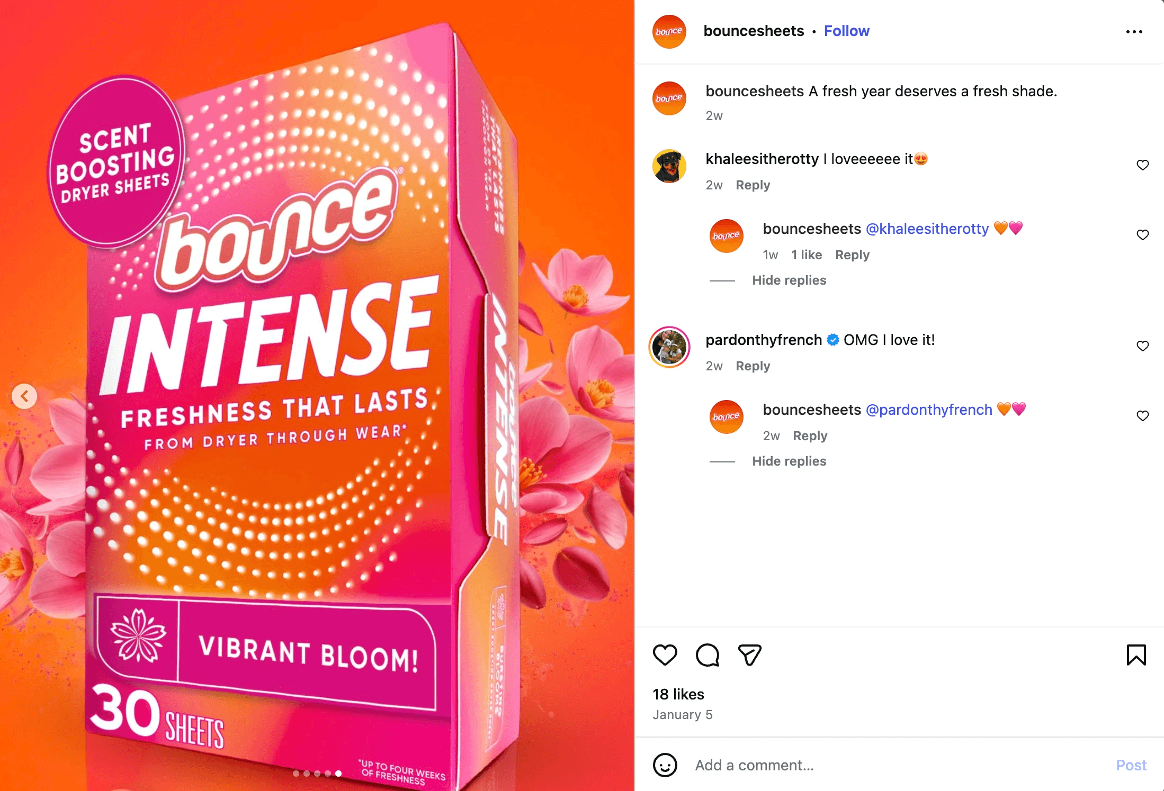Viewport: 1164px width, 791px height.
Task: Reply to khaleesitherotty's comment
Action: pos(753,185)
